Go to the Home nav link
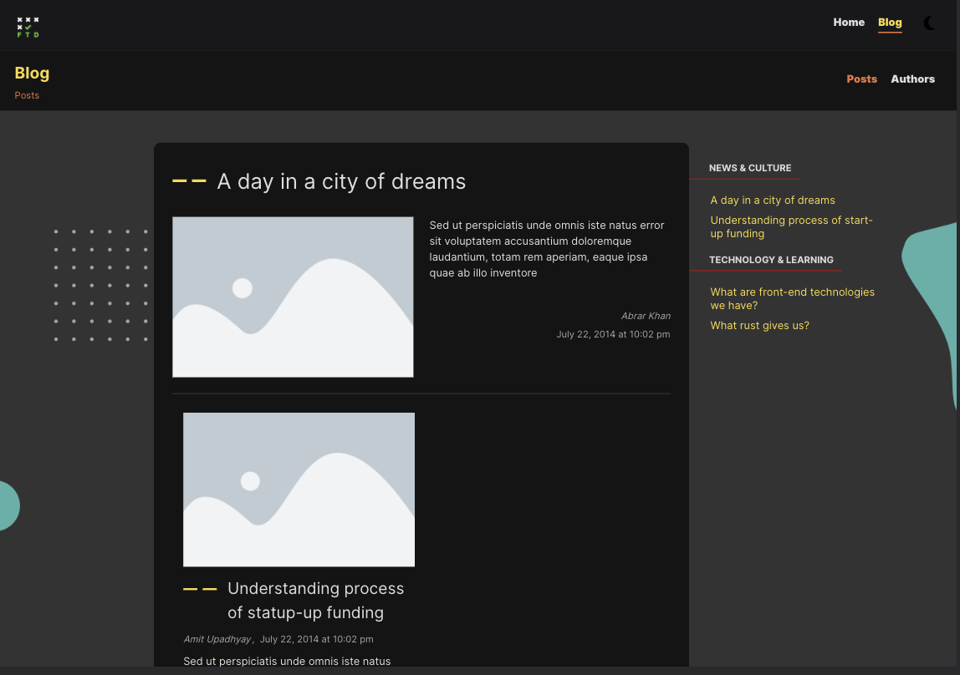 click(849, 22)
